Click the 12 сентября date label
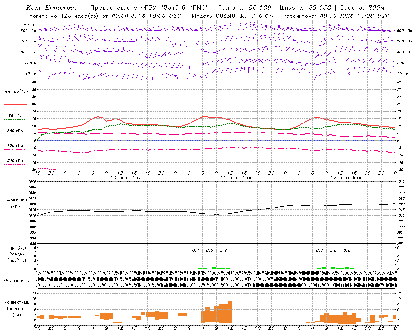Image resolution: width=414 pixels, height=331 pixels. pos(346,177)
